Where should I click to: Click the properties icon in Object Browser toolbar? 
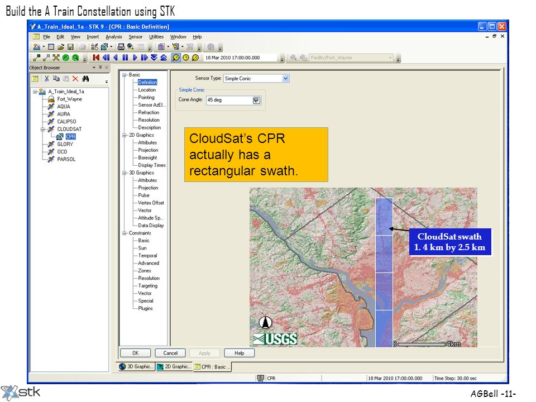coord(35,79)
